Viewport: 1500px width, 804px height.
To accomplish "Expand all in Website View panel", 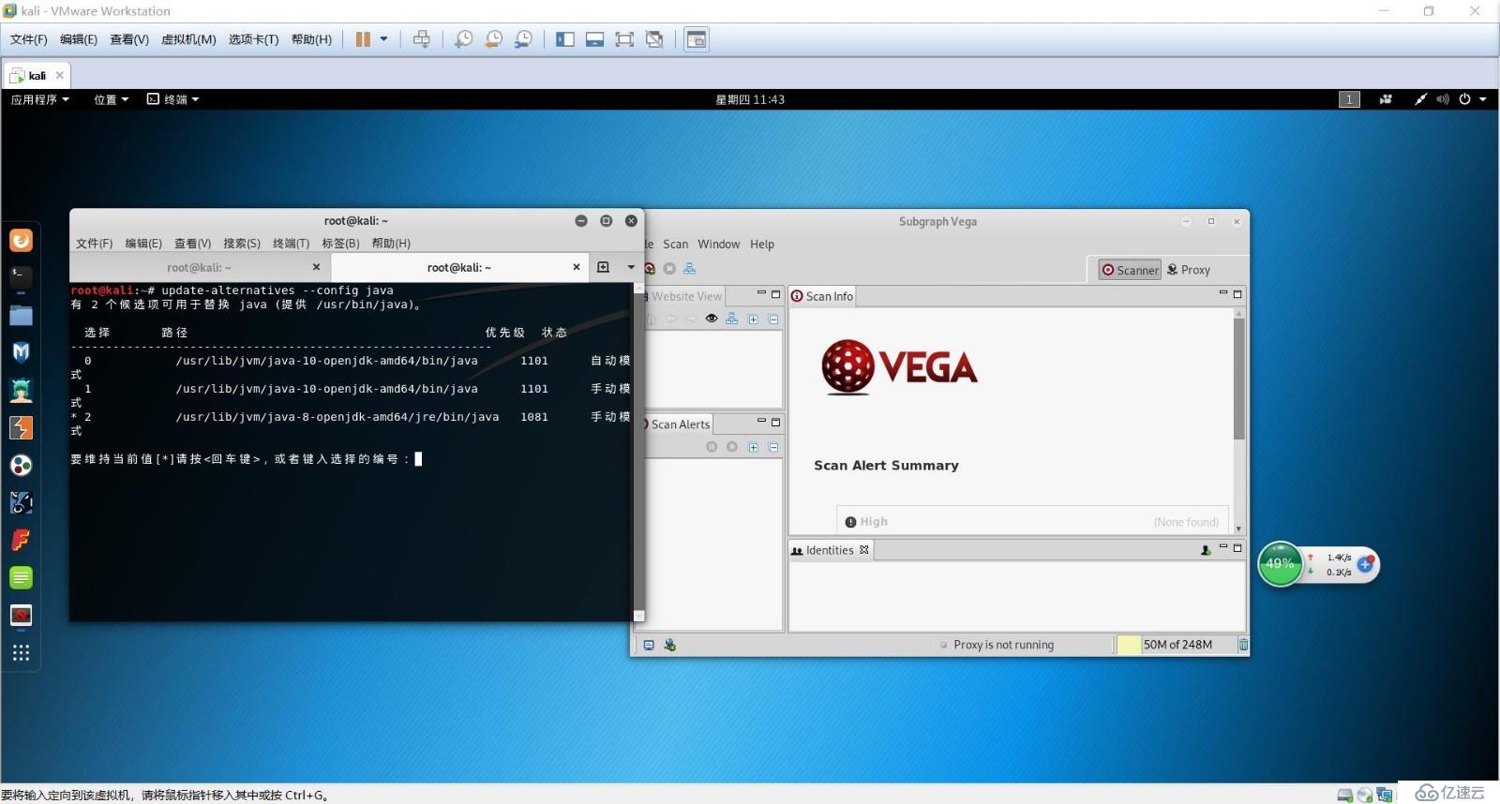I will [x=753, y=319].
